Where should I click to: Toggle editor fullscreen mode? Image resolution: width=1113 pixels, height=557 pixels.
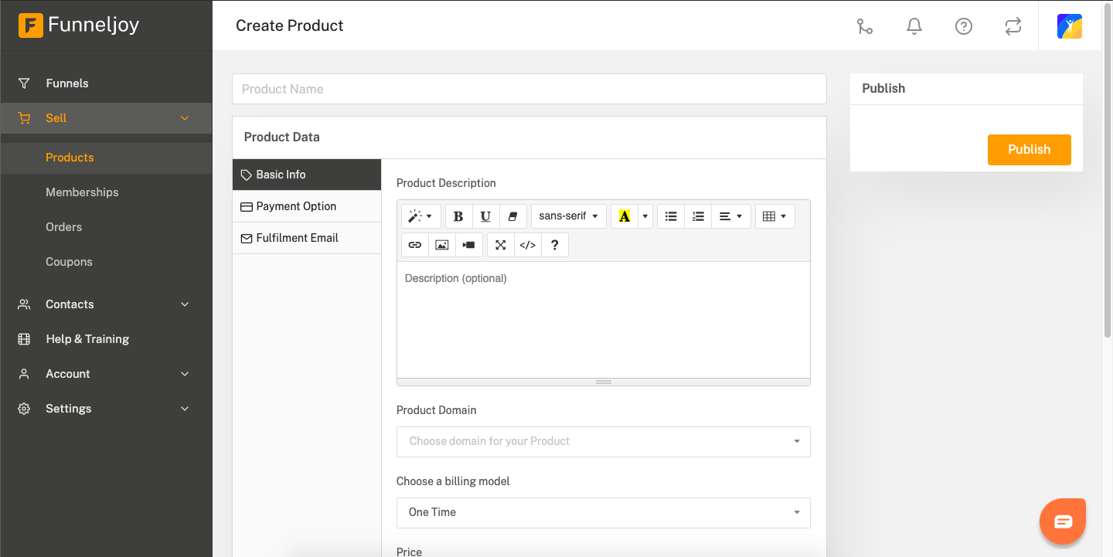pos(501,245)
